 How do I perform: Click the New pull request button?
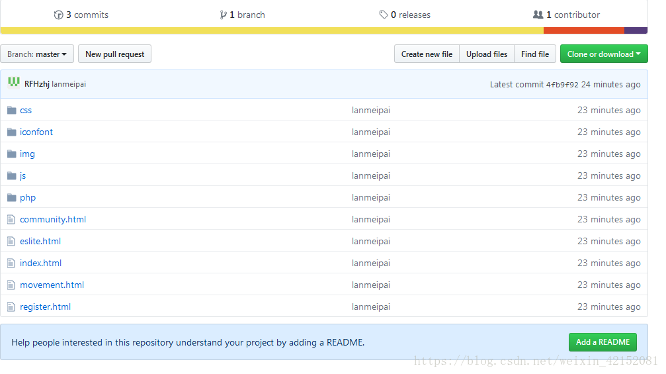[x=114, y=54]
